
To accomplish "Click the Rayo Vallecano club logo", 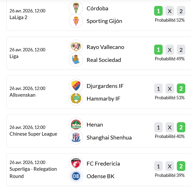I will [76, 47].
